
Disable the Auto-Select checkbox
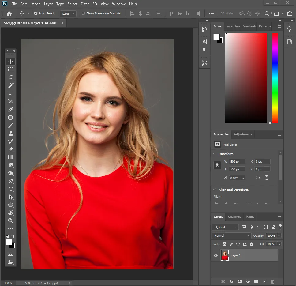pyautogui.click(x=36, y=13)
